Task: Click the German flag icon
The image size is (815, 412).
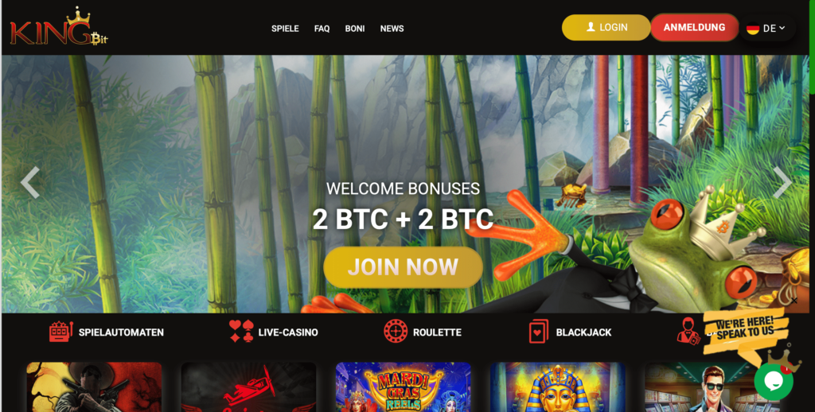Action: pos(753,29)
